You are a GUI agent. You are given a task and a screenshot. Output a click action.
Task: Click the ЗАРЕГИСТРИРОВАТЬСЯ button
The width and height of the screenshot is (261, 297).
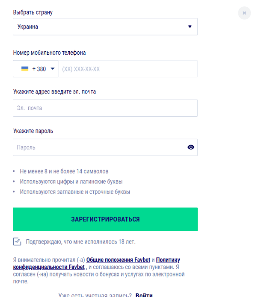pyautogui.click(x=105, y=219)
